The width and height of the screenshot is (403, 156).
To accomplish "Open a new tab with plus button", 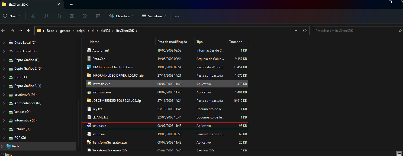I will pyautogui.click(x=71, y=5).
